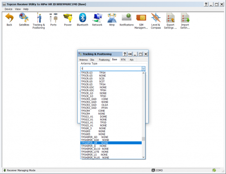
Task: Click the Back arrow icon
Action: point(9,18)
